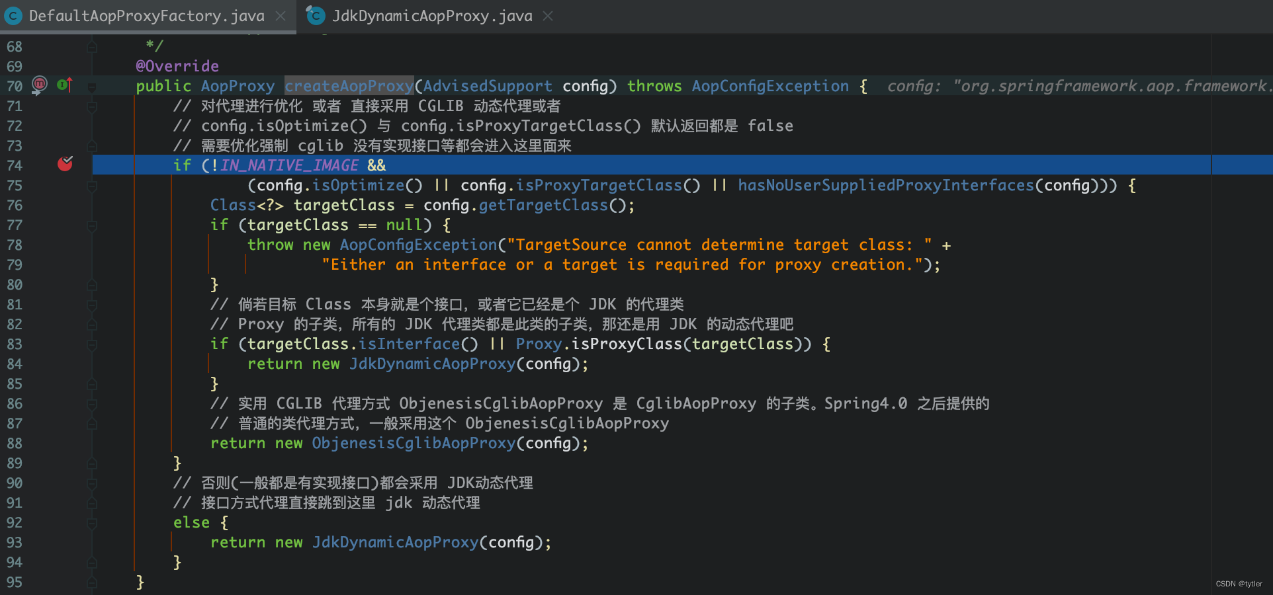Click Proxy.isProxyClass on line 83

pos(599,344)
